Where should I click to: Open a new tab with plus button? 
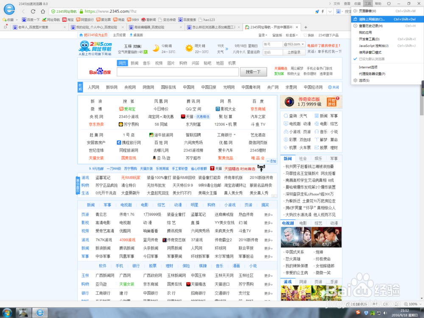coord(306,27)
